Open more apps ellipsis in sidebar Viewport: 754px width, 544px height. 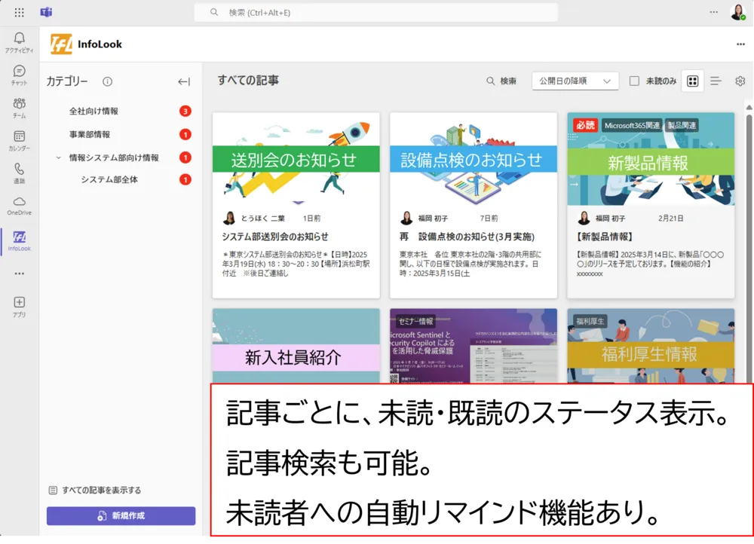point(19,274)
